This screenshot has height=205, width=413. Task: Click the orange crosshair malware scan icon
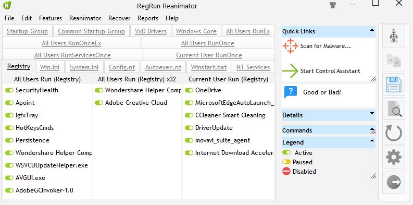[290, 46]
